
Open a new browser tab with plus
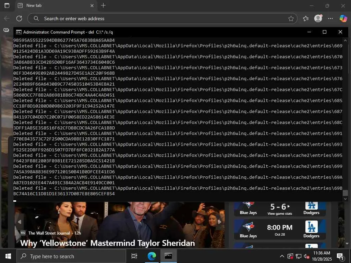[x=103, y=5]
